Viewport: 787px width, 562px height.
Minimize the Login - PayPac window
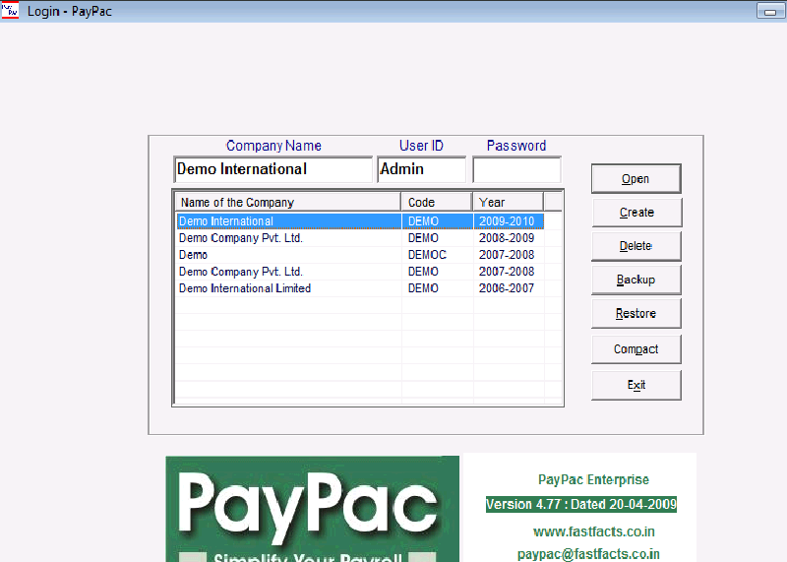click(770, 11)
